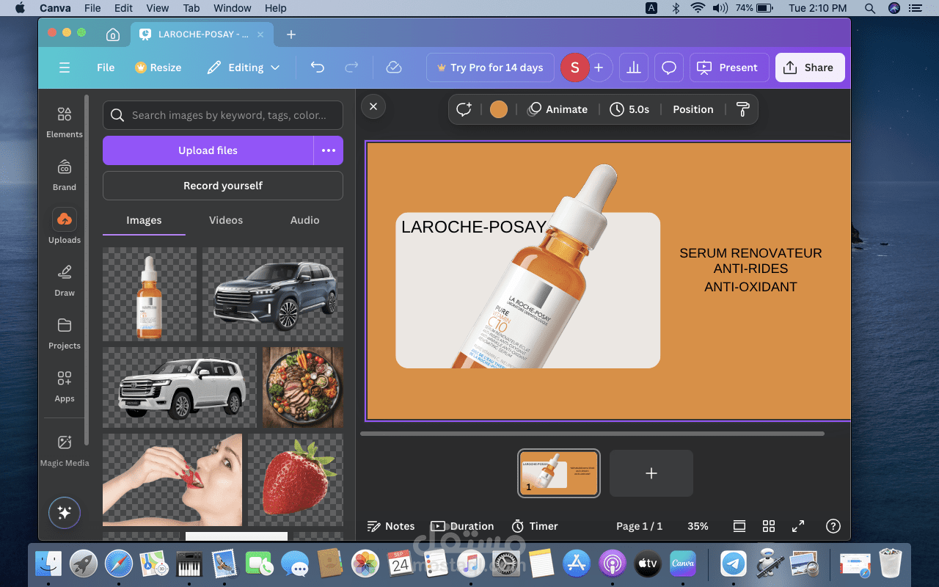This screenshot has width=939, height=587.
Task: Open the Timer option
Action: 534,526
